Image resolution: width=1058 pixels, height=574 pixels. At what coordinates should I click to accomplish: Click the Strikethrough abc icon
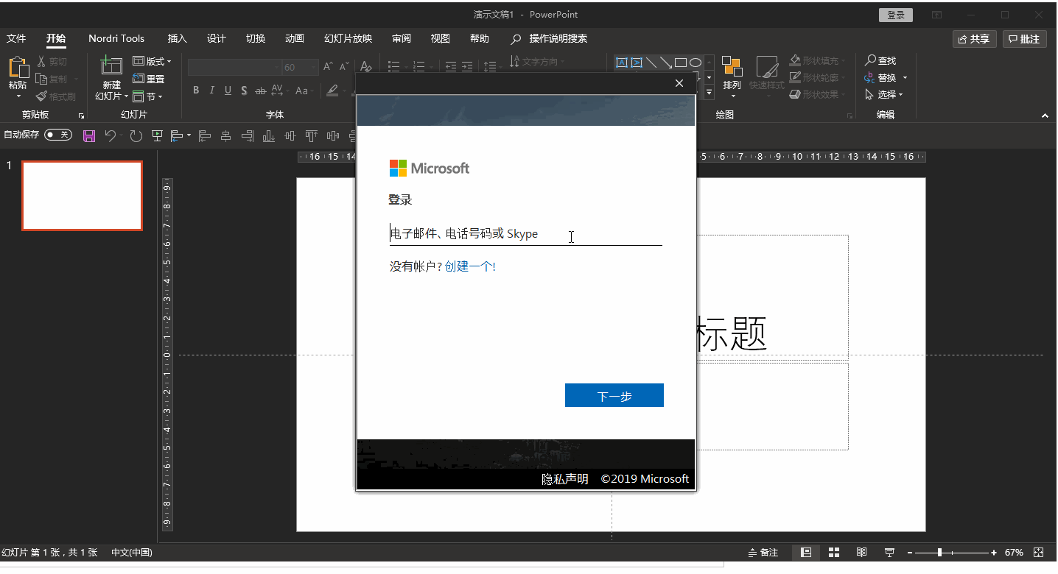pos(260,91)
